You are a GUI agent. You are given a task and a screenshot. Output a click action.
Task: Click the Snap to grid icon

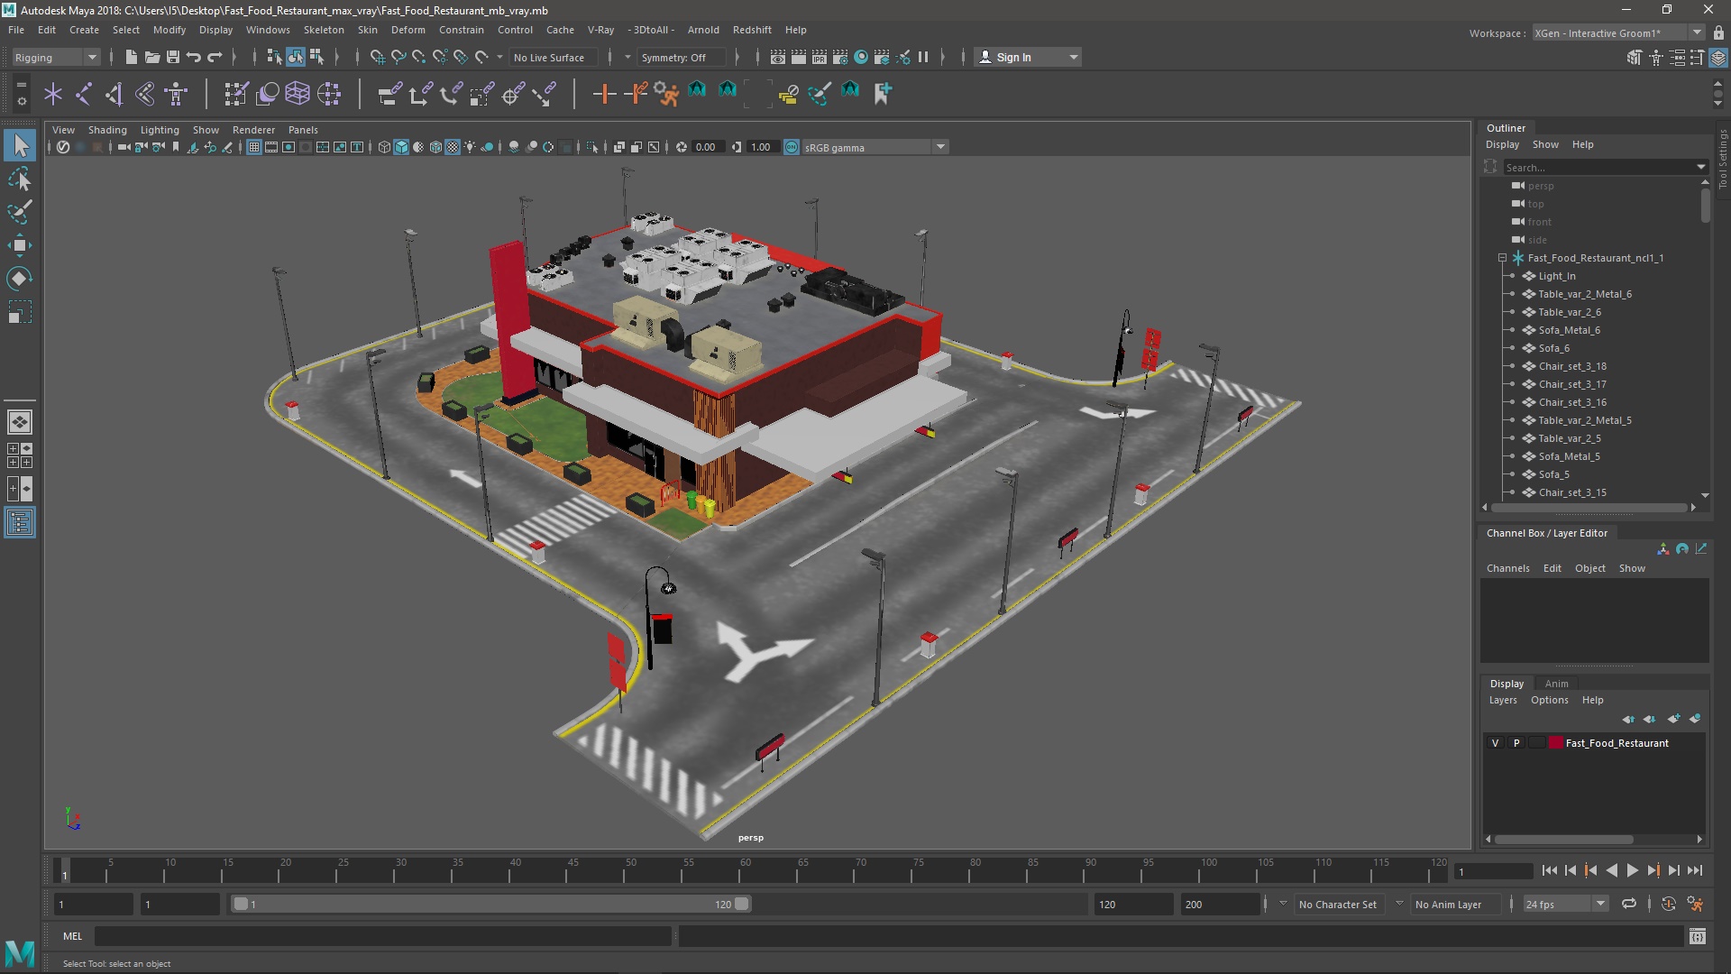tap(380, 56)
